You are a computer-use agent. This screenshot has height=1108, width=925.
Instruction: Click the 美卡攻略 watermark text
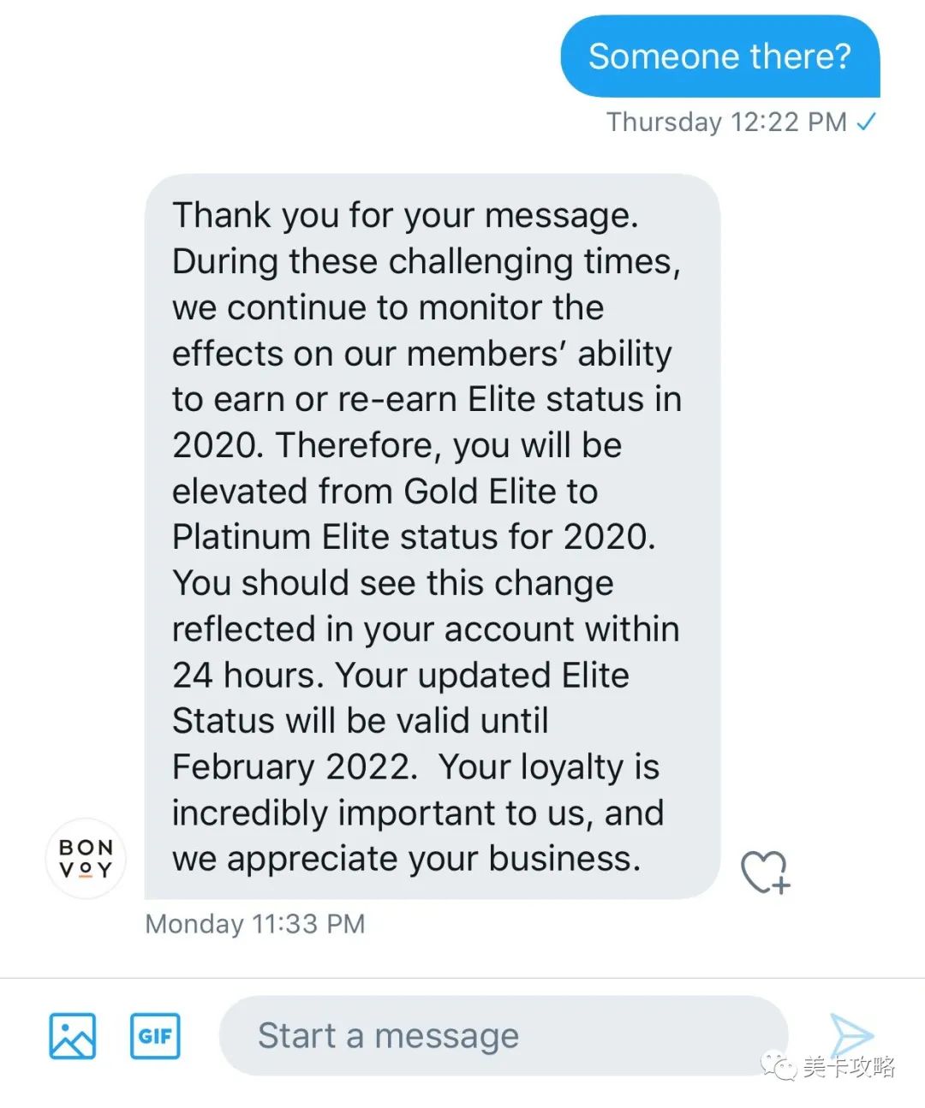(x=849, y=1067)
